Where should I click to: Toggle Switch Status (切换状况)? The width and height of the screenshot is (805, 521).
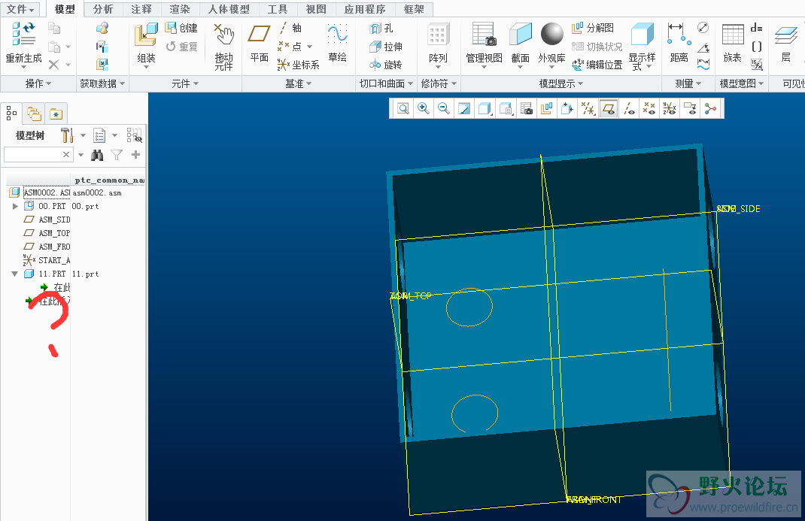click(x=597, y=47)
